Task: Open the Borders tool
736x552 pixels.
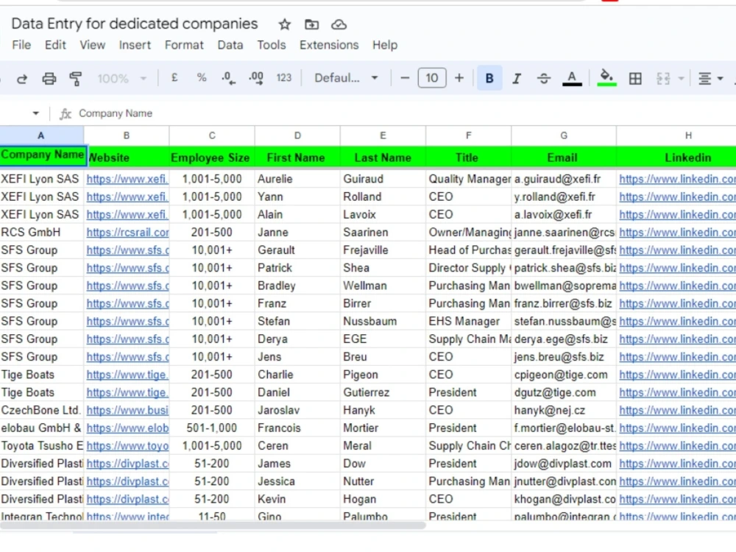Action: [x=635, y=78]
